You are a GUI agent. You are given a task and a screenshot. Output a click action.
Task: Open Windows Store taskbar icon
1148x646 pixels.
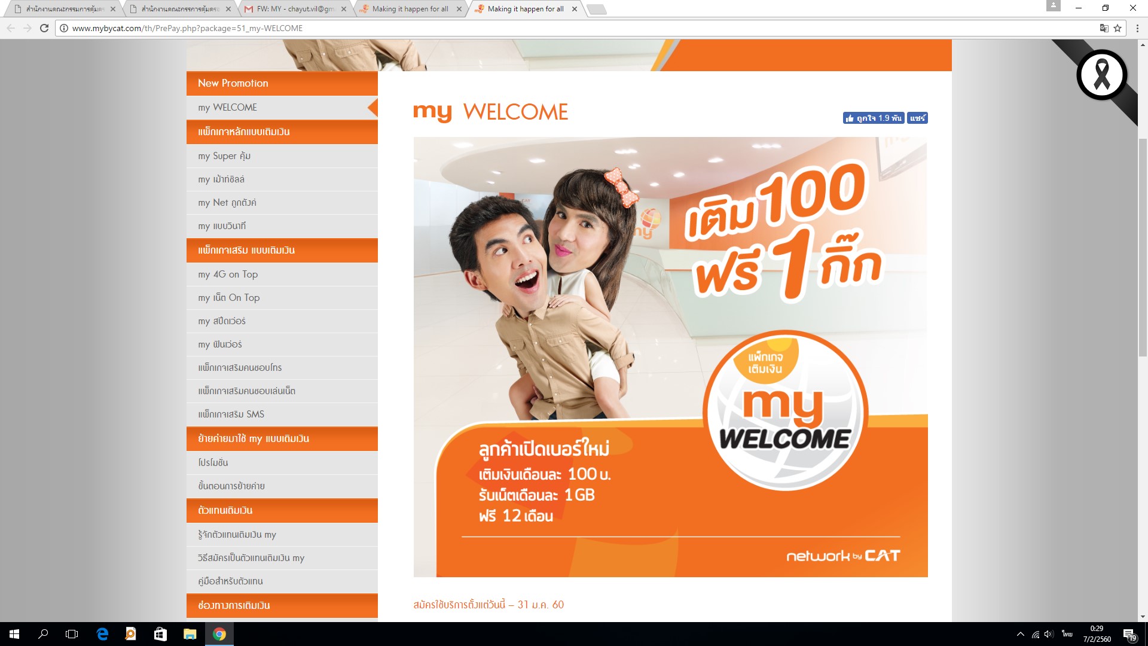pyautogui.click(x=160, y=634)
